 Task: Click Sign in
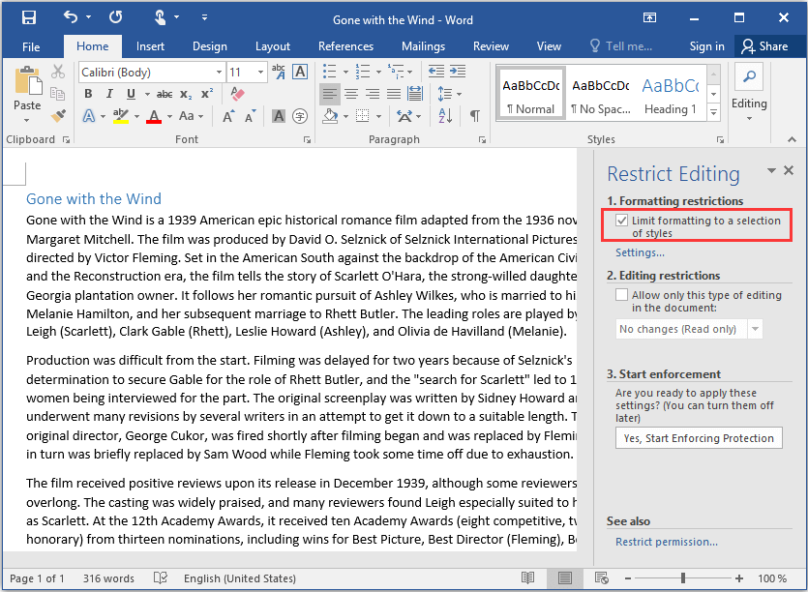(707, 46)
